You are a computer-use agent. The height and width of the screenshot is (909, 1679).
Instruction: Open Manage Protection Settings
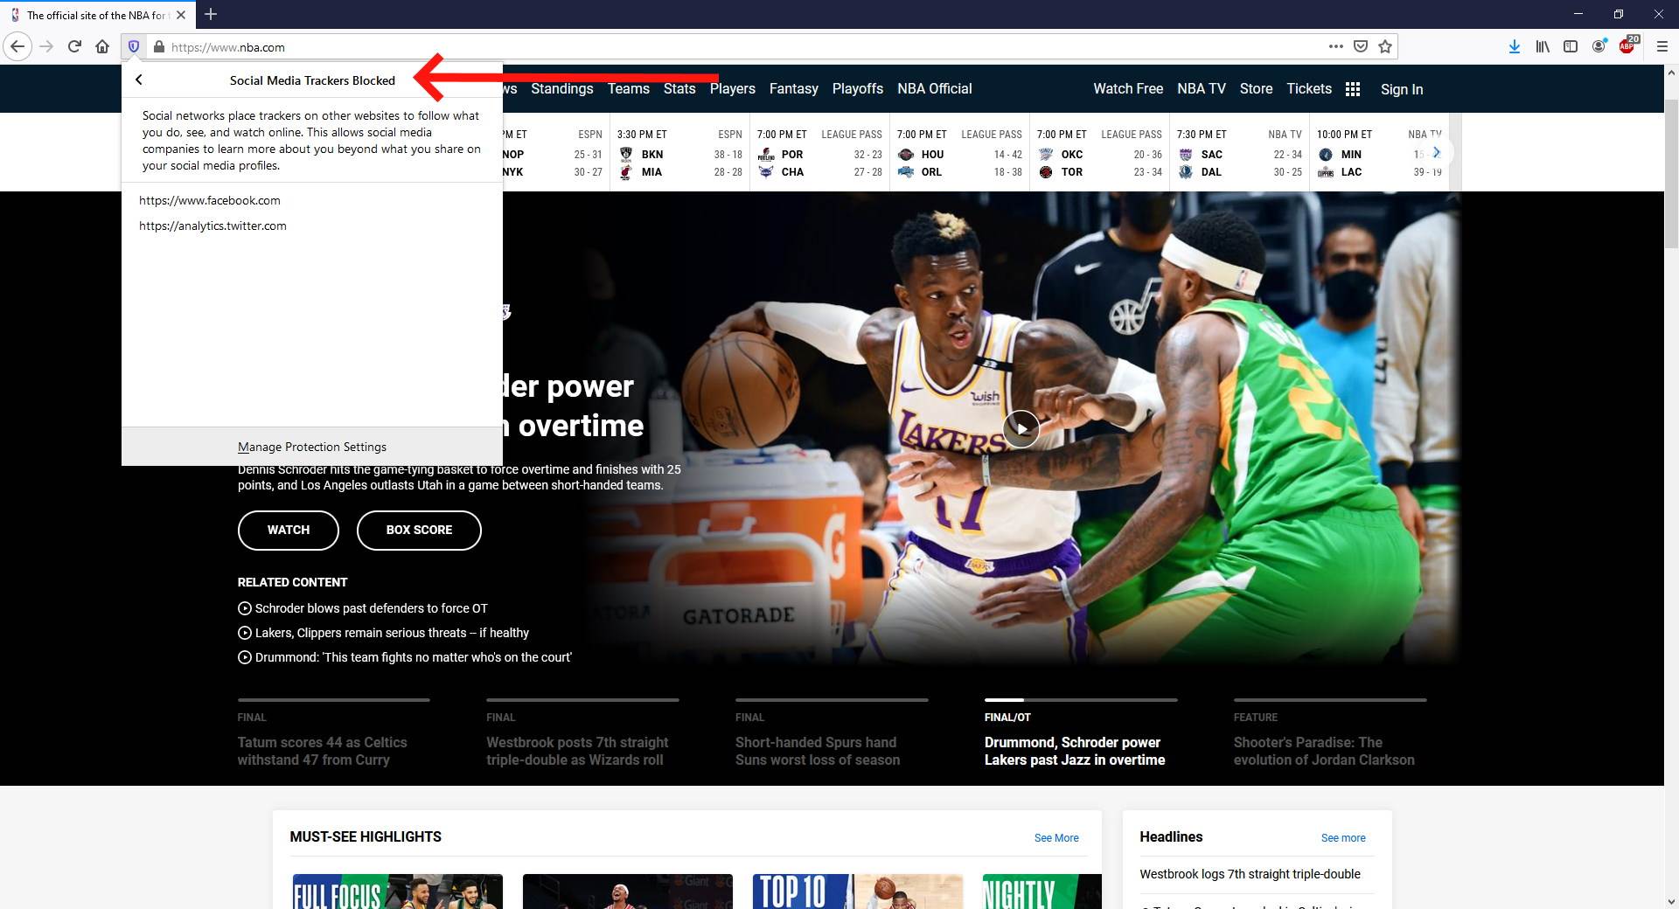(311, 447)
